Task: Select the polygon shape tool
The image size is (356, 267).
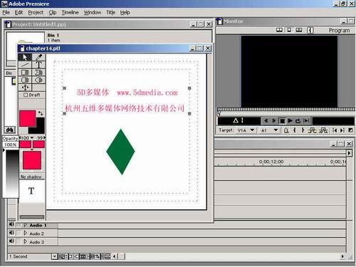Action: coord(38,72)
